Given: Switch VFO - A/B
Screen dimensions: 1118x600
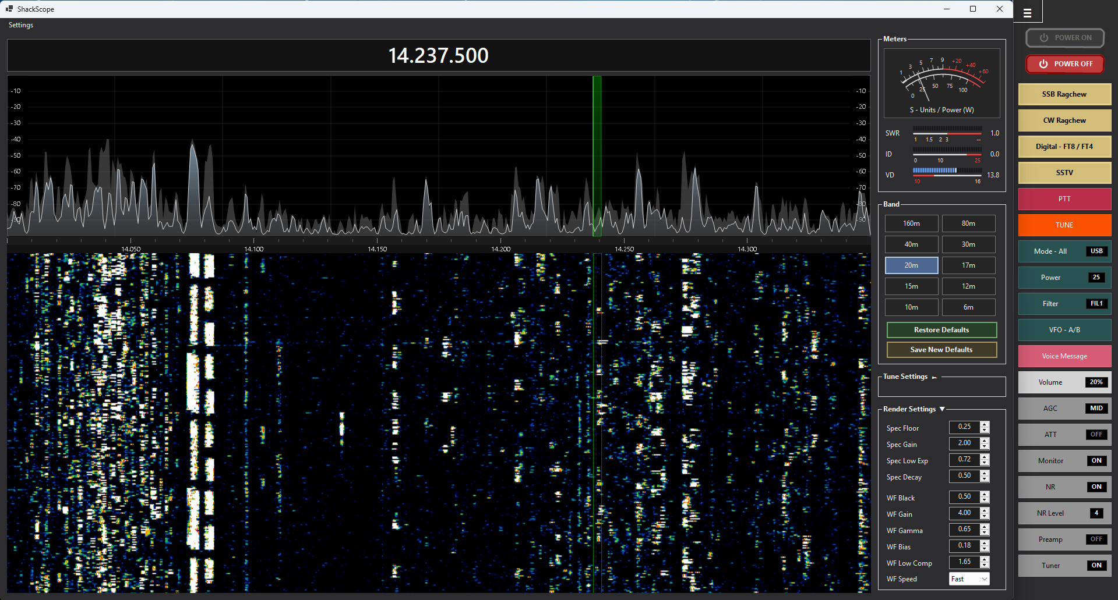Looking at the screenshot, I should click(x=1064, y=330).
